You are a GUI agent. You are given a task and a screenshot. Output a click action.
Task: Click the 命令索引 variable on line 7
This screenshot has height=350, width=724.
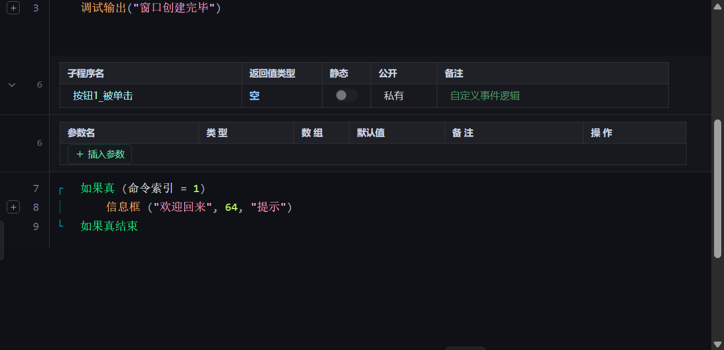point(151,188)
